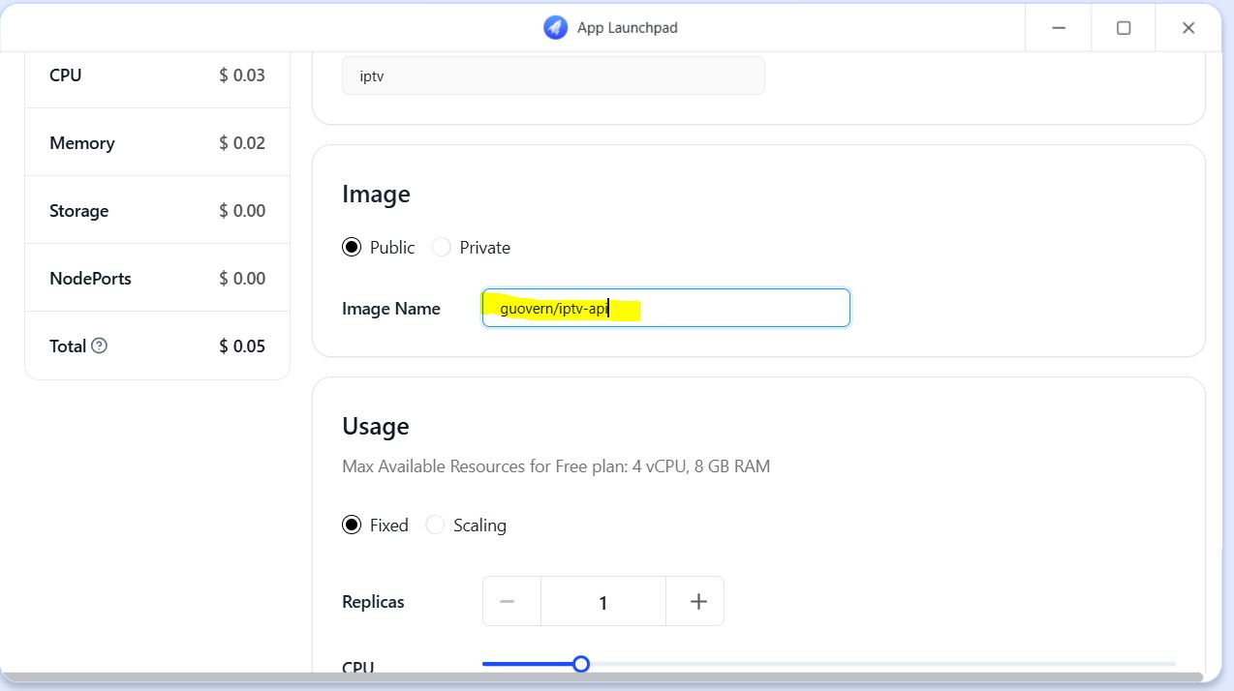1234x691 pixels.
Task: Maximize the App Launchpad window
Action: pyautogui.click(x=1124, y=28)
